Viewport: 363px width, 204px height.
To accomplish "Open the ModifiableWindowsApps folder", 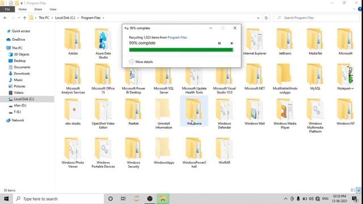I will (285, 79).
